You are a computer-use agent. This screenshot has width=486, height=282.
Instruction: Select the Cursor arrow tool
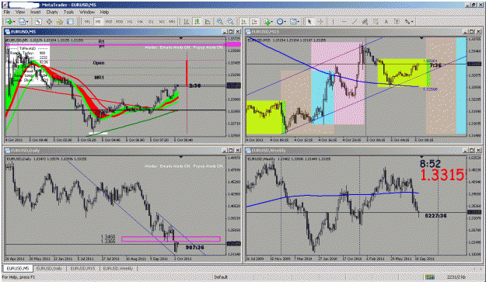[x=309, y=21]
